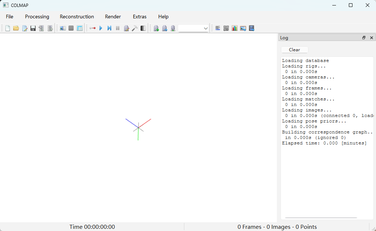Click the building icon with green plus
Viewport: 376px width, 231px height.
(x=156, y=28)
